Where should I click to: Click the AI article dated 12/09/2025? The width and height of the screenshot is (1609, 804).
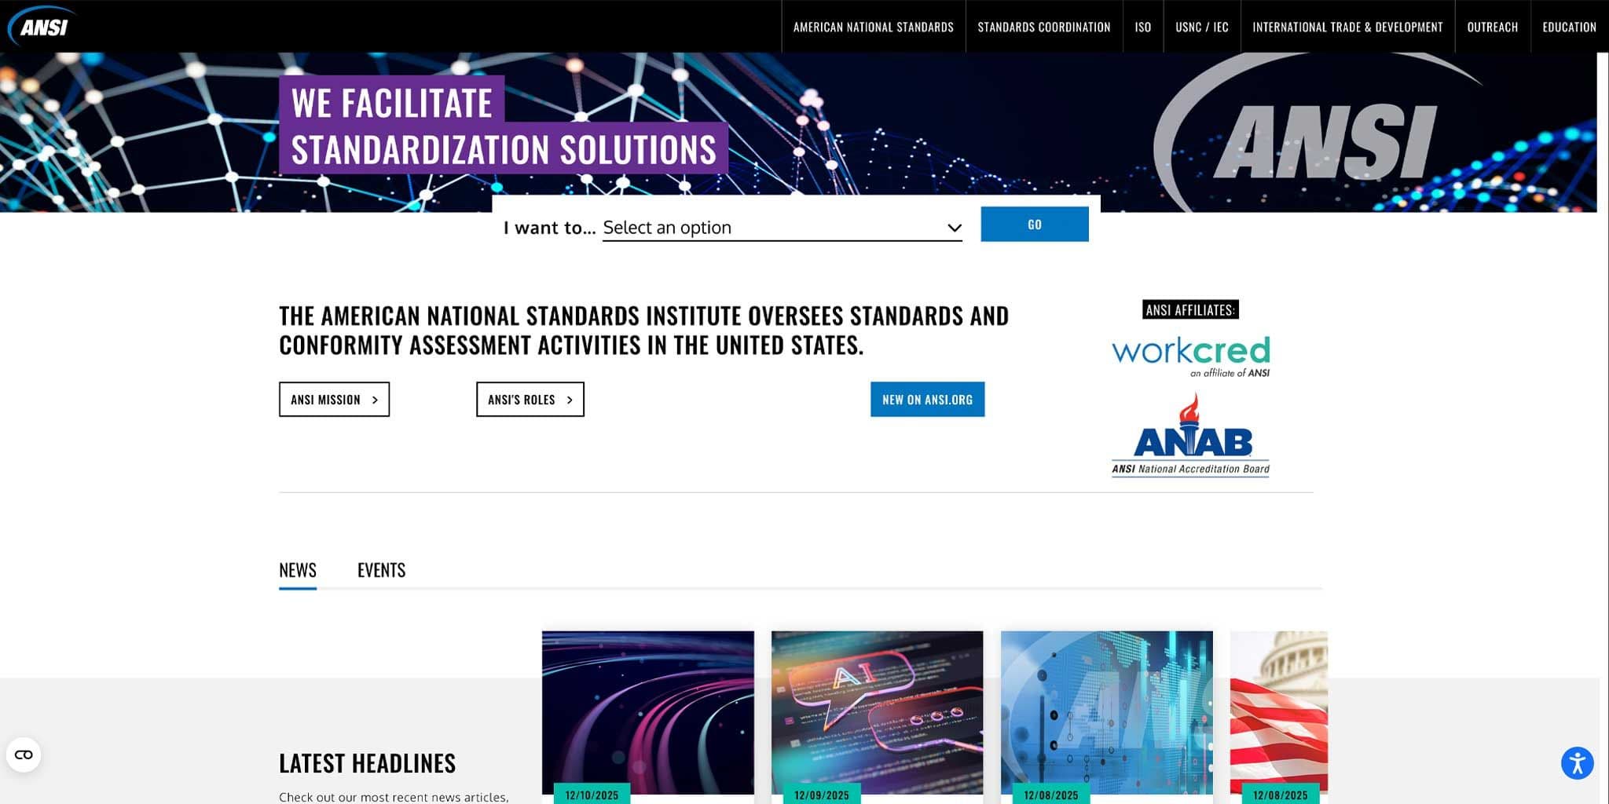coord(877,711)
